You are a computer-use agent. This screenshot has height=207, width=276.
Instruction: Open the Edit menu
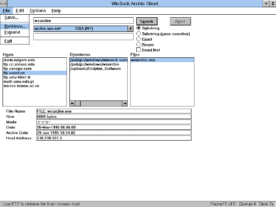[x=20, y=11]
